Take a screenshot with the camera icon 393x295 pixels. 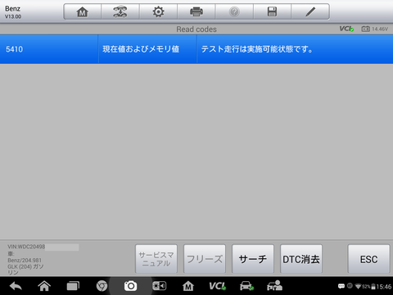[x=130, y=286]
